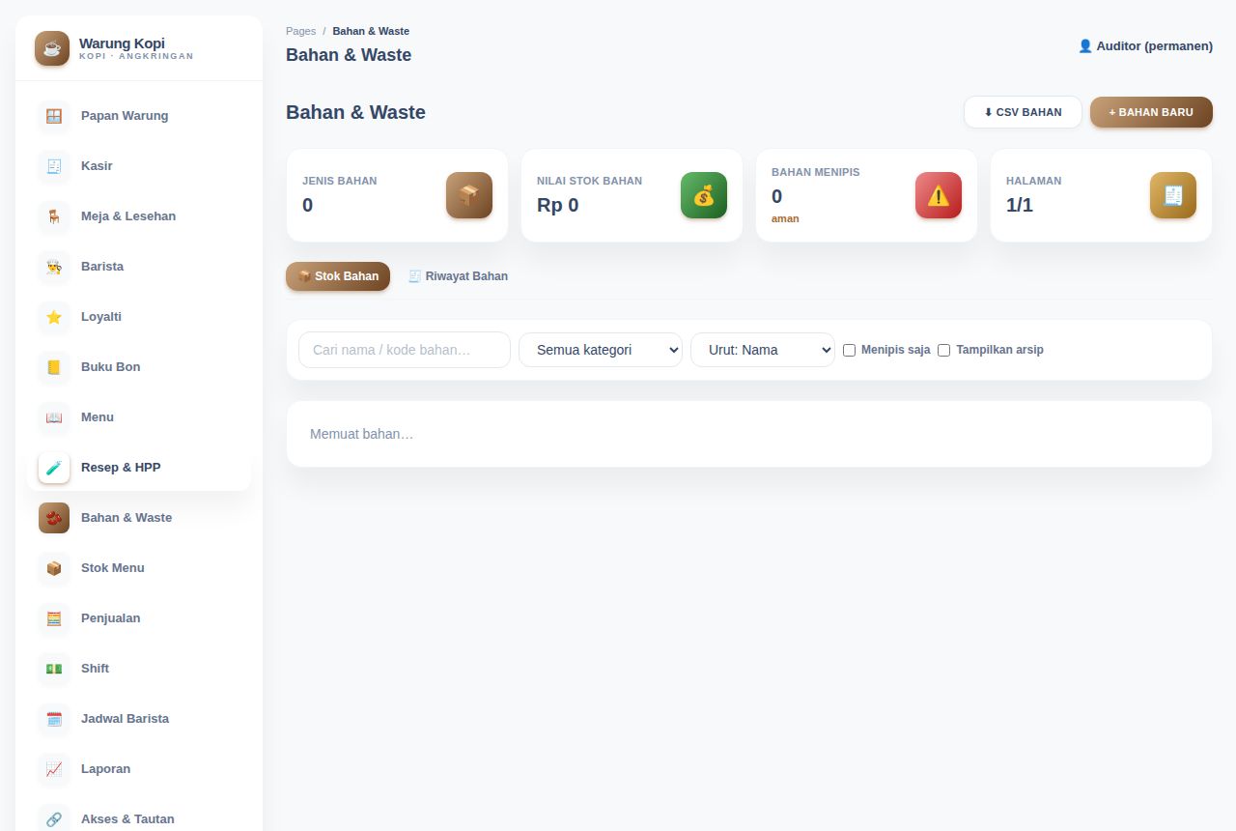This screenshot has width=1236, height=831.
Task: Focus the Cari nama / kode bahan field
Action: (x=405, y=350)
